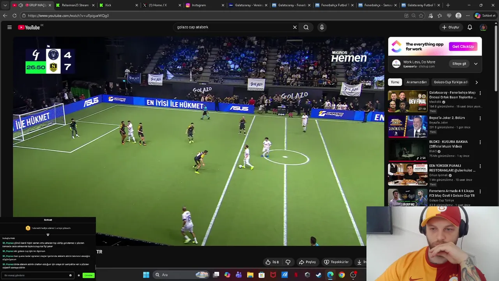Image resolution: width=499 pixels, height=281 pixels.
Task: Open options menu for BLOK3 video
Action: coord(480,142)
